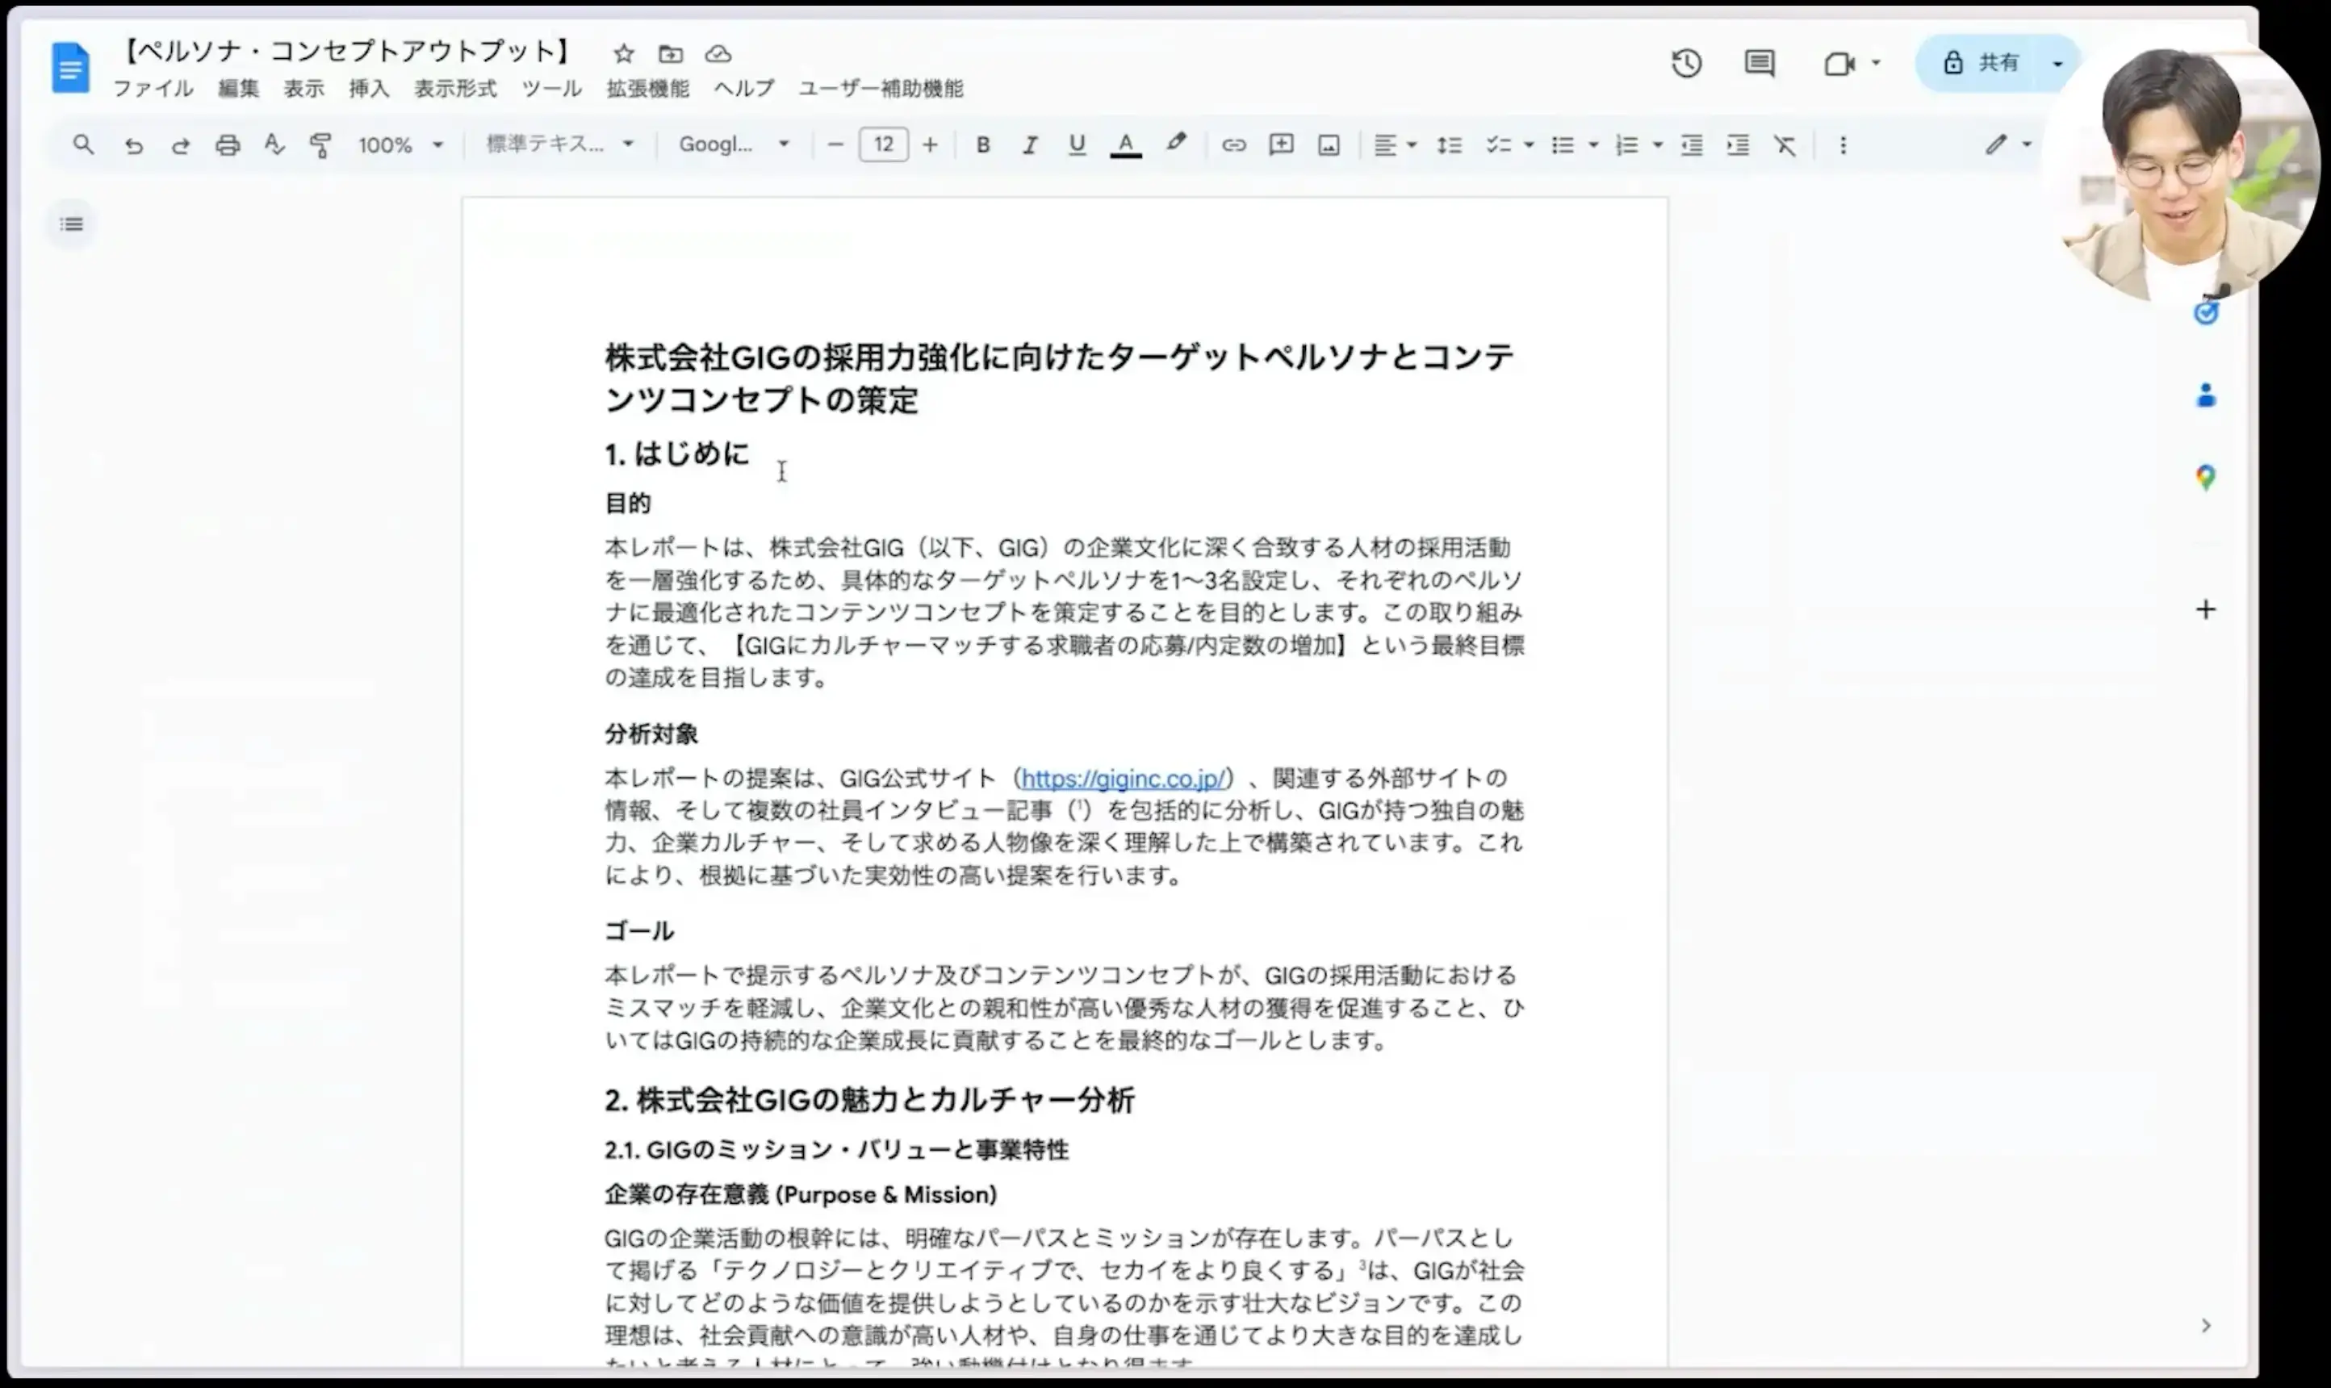The image size is (2331, 1388).
Task: Search the menus with magnifier icon
Action: (x=83, y=144)
